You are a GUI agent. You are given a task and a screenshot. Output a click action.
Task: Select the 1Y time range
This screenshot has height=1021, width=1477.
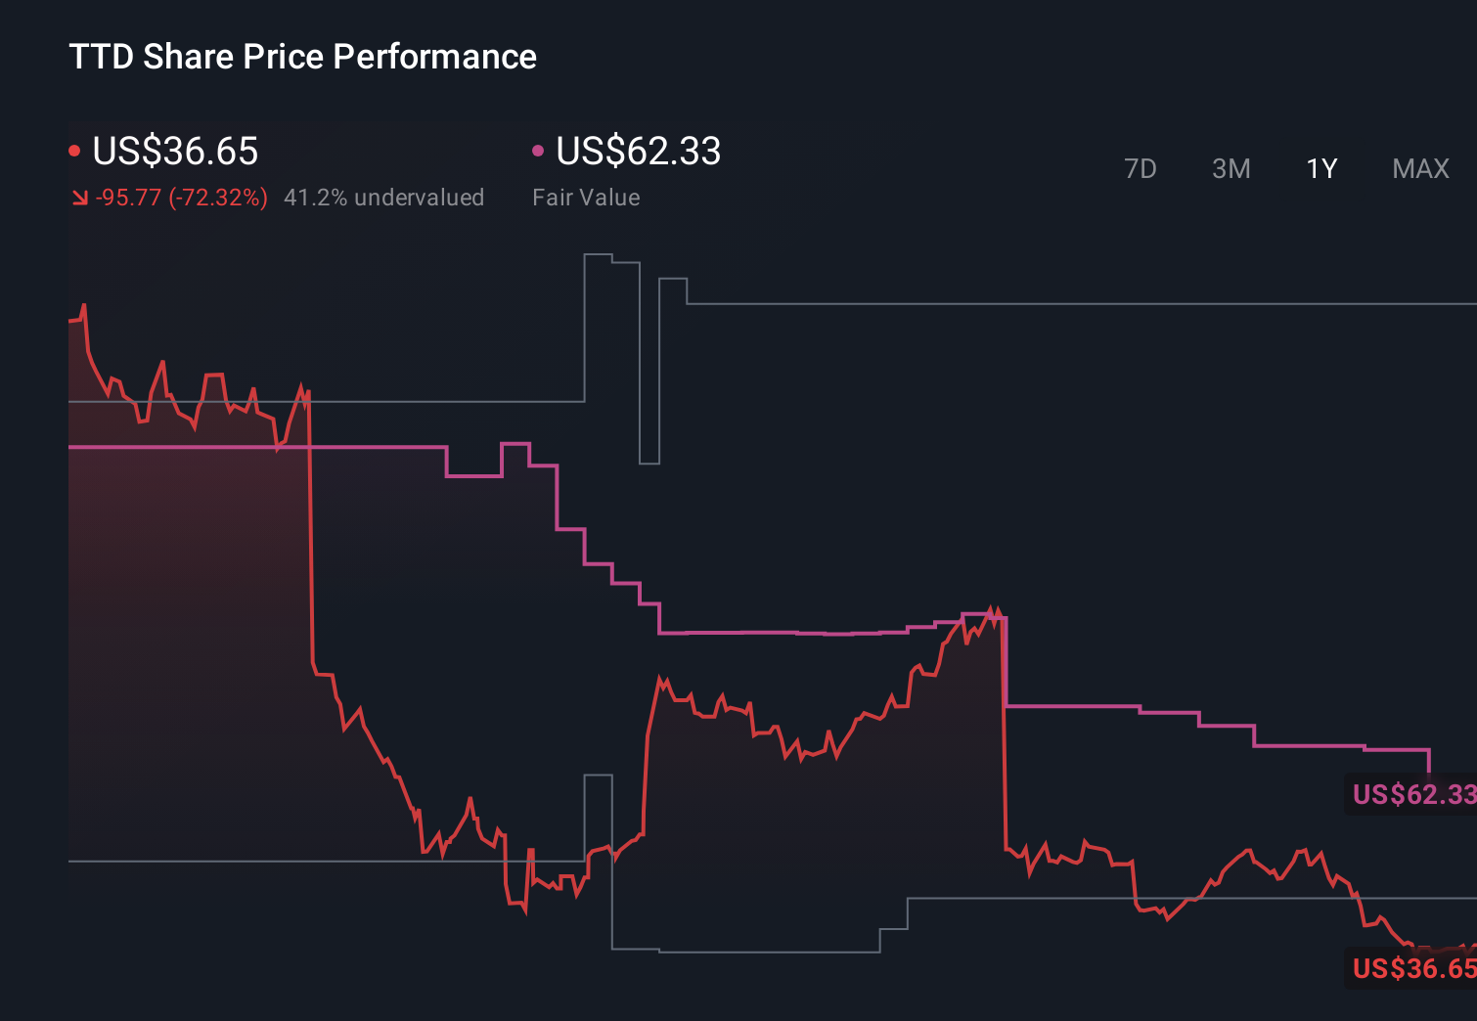tap(1320, 168)
